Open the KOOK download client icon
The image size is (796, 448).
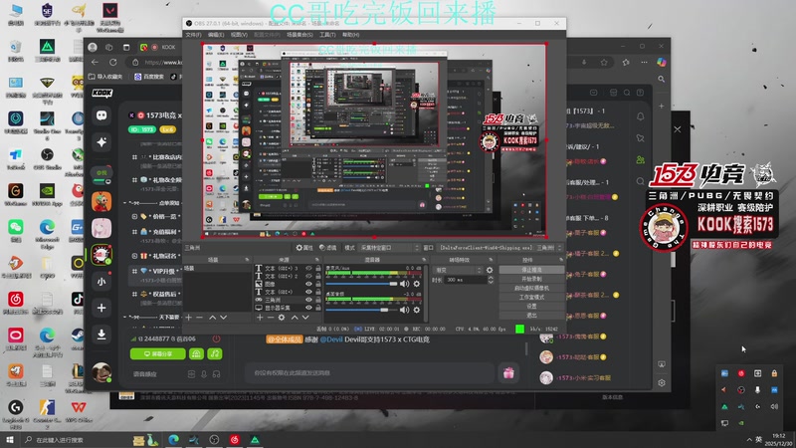tap(101, 335)
